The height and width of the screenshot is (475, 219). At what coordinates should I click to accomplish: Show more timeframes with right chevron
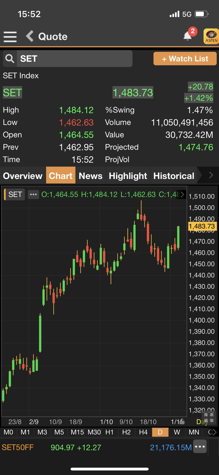214,432
